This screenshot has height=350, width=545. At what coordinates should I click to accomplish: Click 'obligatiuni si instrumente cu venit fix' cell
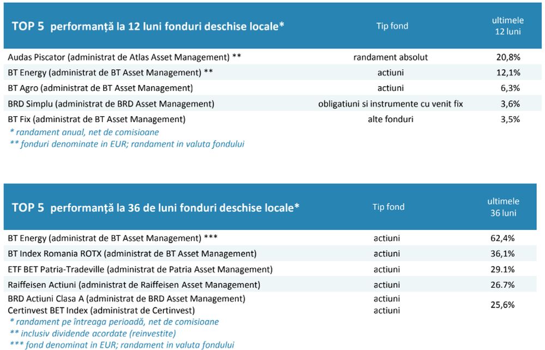[x=390, y=104]
